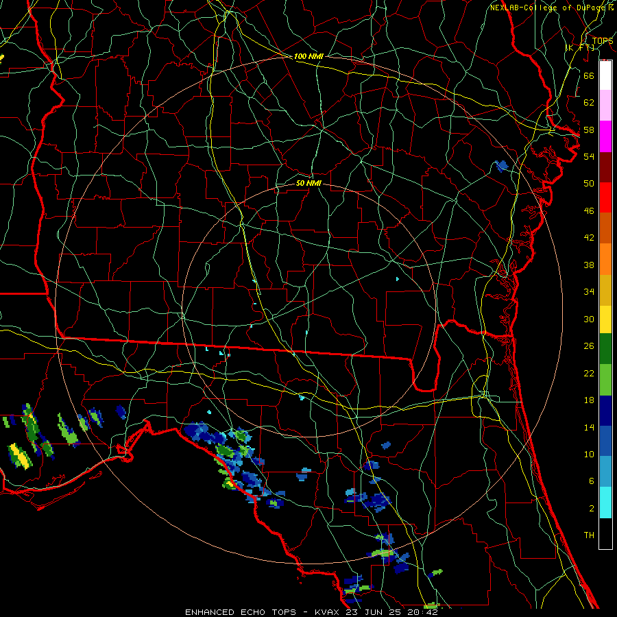Click the "46" value on the scale

589,211
